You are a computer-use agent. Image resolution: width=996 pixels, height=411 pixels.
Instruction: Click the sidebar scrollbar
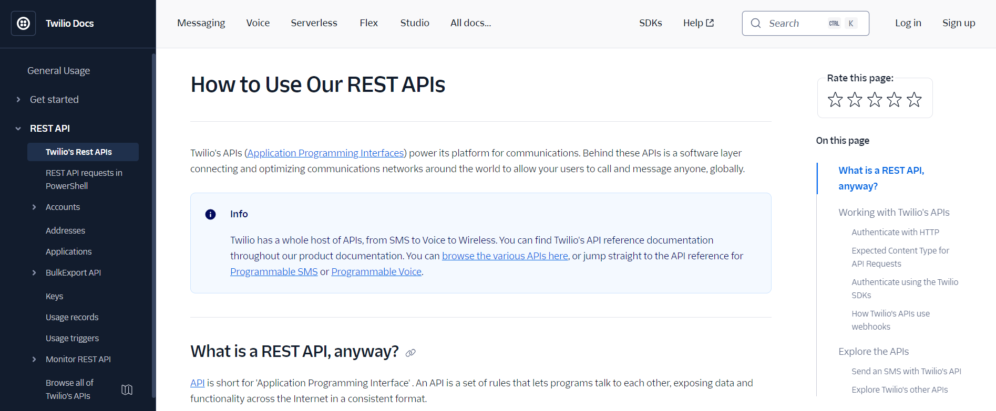[153, 226]
